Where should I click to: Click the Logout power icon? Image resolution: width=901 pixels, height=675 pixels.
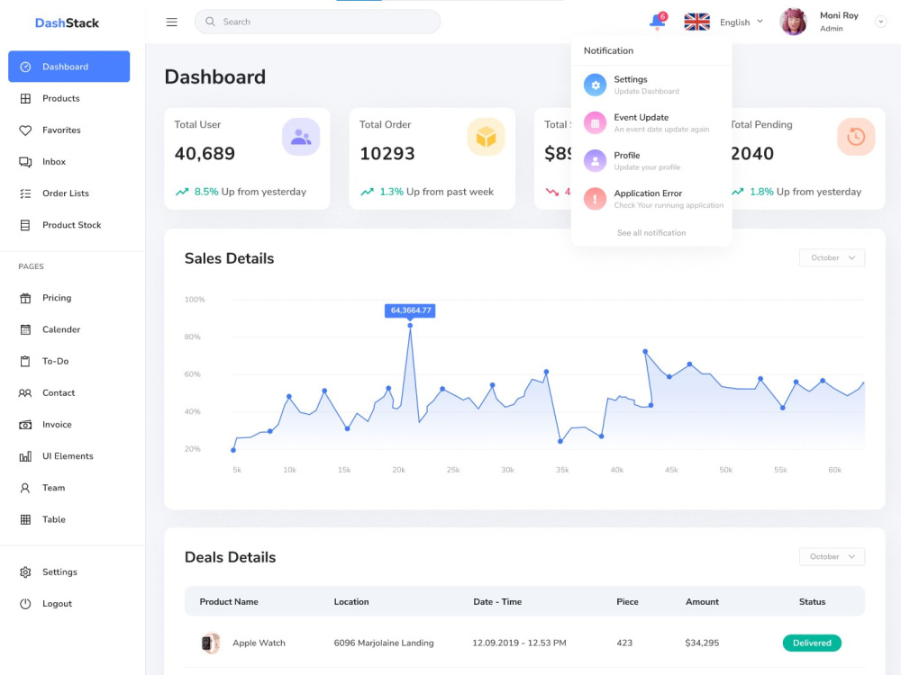[25, 604]
